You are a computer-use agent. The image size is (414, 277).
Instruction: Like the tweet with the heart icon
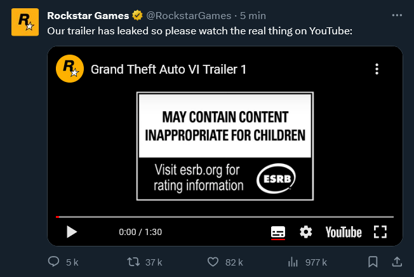click(x=213, y=262)
